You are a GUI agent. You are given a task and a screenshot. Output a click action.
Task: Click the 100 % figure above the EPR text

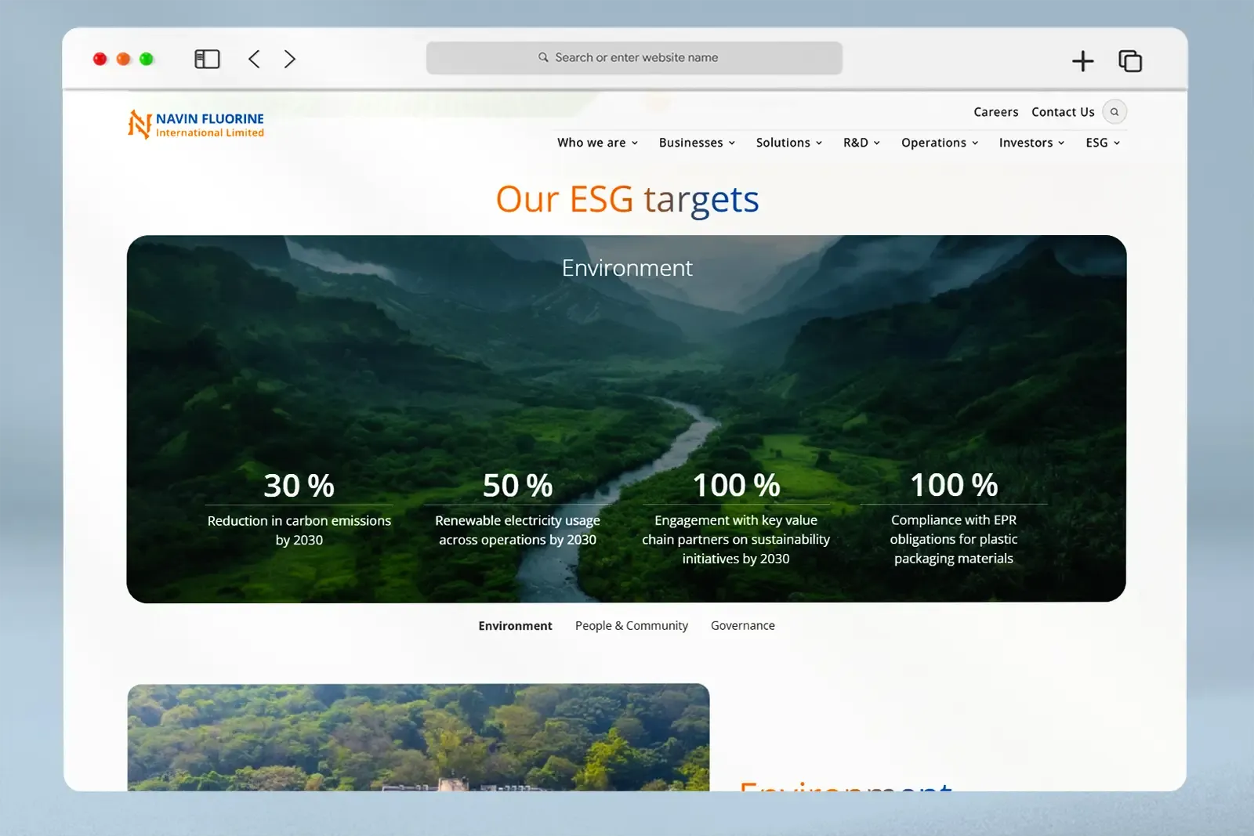954,485
